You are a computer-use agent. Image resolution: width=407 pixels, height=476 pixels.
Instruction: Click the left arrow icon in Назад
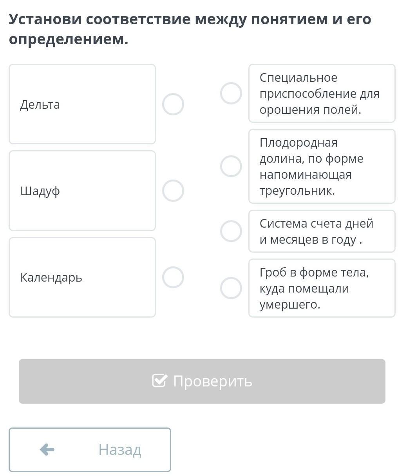point(47,449)
